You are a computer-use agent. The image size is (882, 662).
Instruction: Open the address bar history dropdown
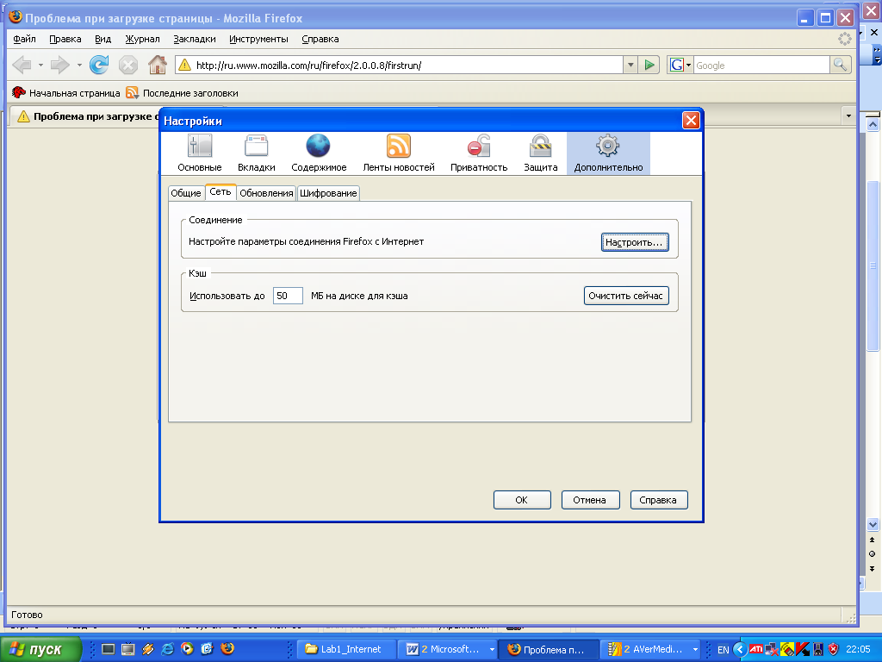(x=630, y=66)
